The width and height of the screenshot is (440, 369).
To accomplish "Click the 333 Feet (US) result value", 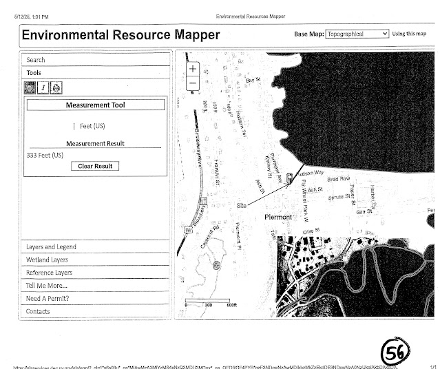I will click(x=45, y=155).
